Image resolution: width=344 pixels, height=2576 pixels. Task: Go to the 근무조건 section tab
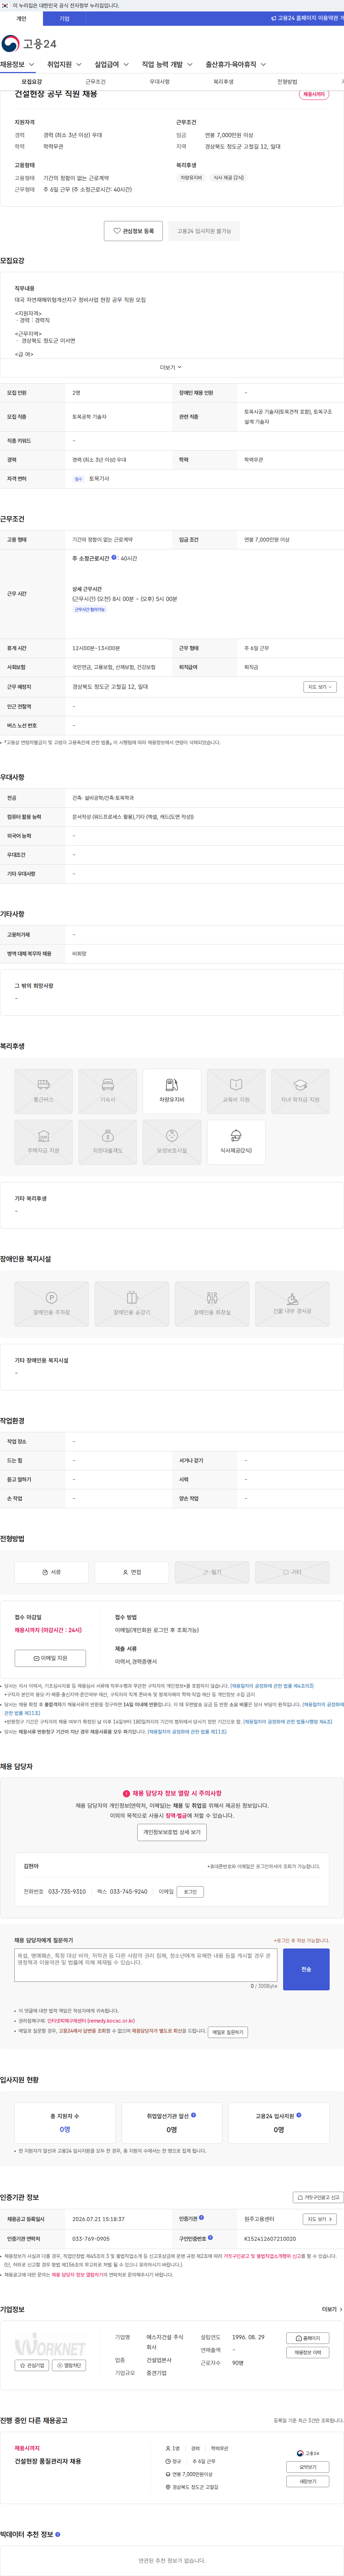tap(96, 82)
